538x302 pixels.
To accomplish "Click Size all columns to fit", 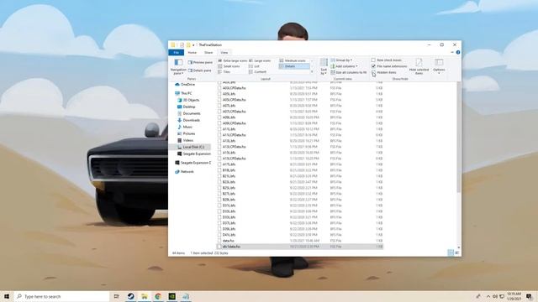I will point(349,73).
